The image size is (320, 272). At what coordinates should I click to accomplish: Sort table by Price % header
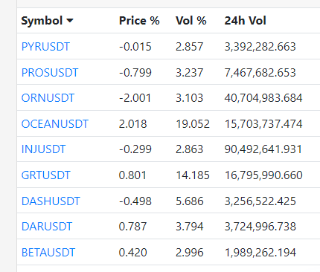pyautogui.click(x=139, y=21)
